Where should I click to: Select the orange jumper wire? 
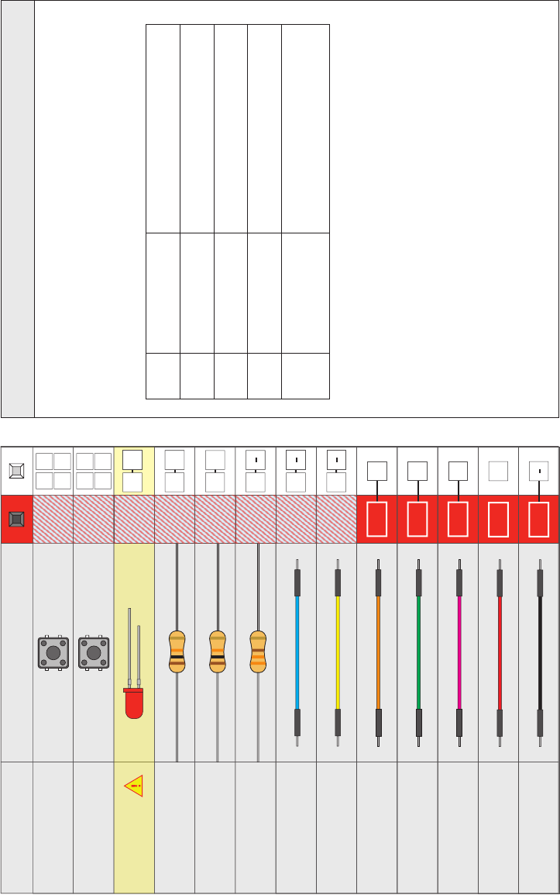pyautogui.click(x=378, y=652)
